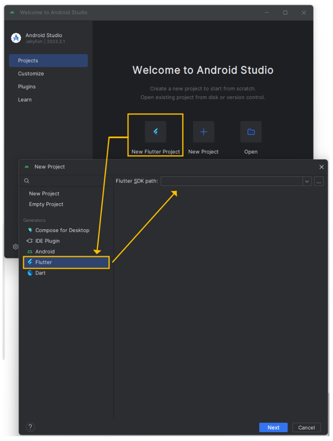Viewport: 333px width, 441px height.
Task: Select the Flutter generator
Action: click(66, 262)
